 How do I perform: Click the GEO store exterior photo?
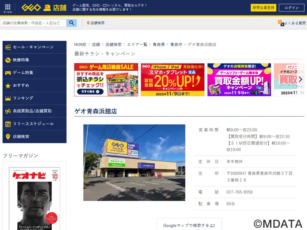134,163
